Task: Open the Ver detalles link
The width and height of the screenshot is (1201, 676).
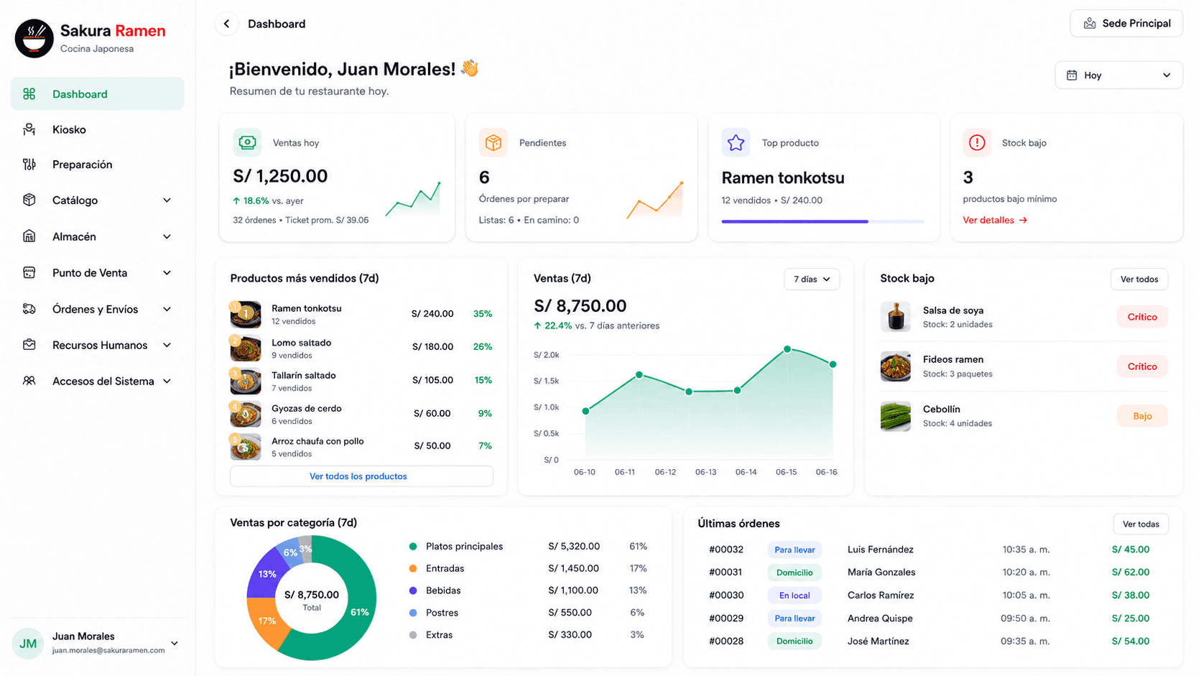Action: [995, 220]
